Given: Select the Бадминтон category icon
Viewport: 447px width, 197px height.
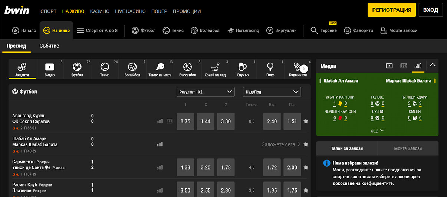Looking at the screenshot, I should point(298,69).
